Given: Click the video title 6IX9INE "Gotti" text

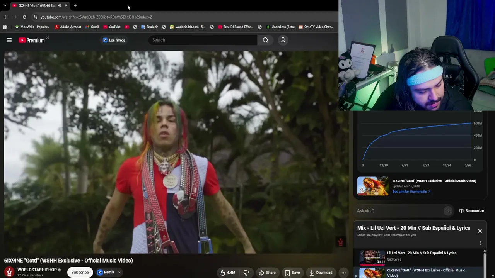Looking at the screenshot, I should (x=68, y=261).
